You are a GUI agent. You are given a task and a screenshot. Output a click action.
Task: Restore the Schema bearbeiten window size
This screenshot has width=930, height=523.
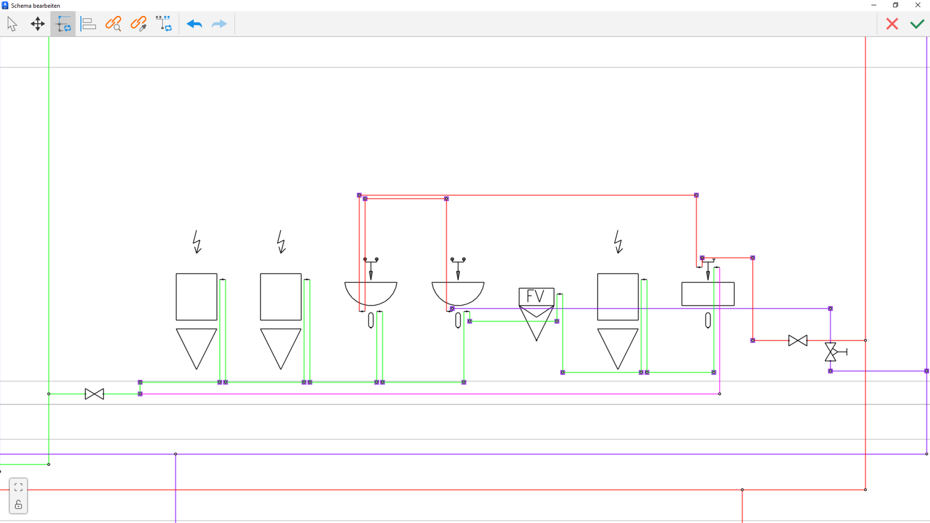click(895, 5)
